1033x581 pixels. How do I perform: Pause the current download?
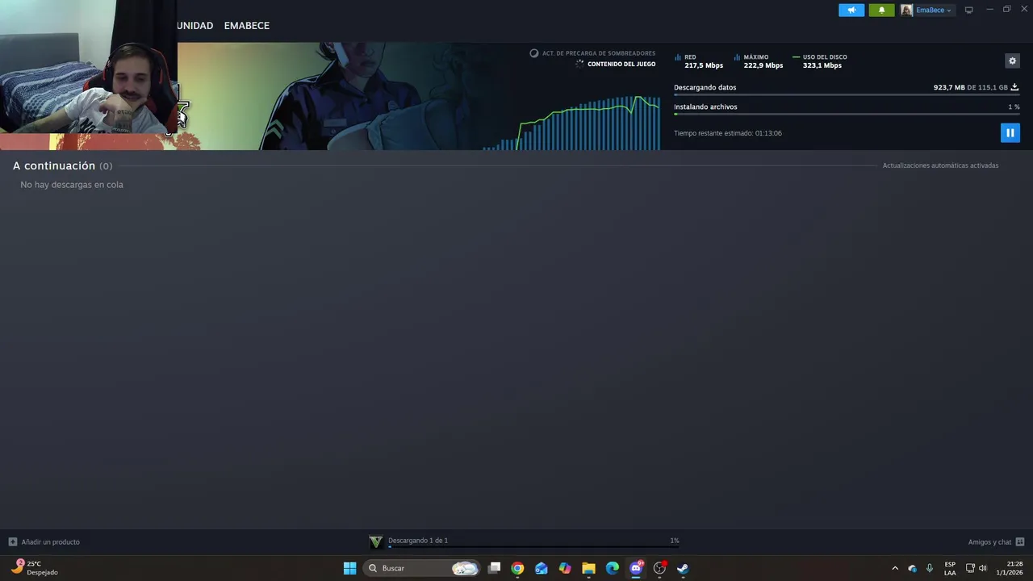pyautogui.click(x=1010, y=132)
